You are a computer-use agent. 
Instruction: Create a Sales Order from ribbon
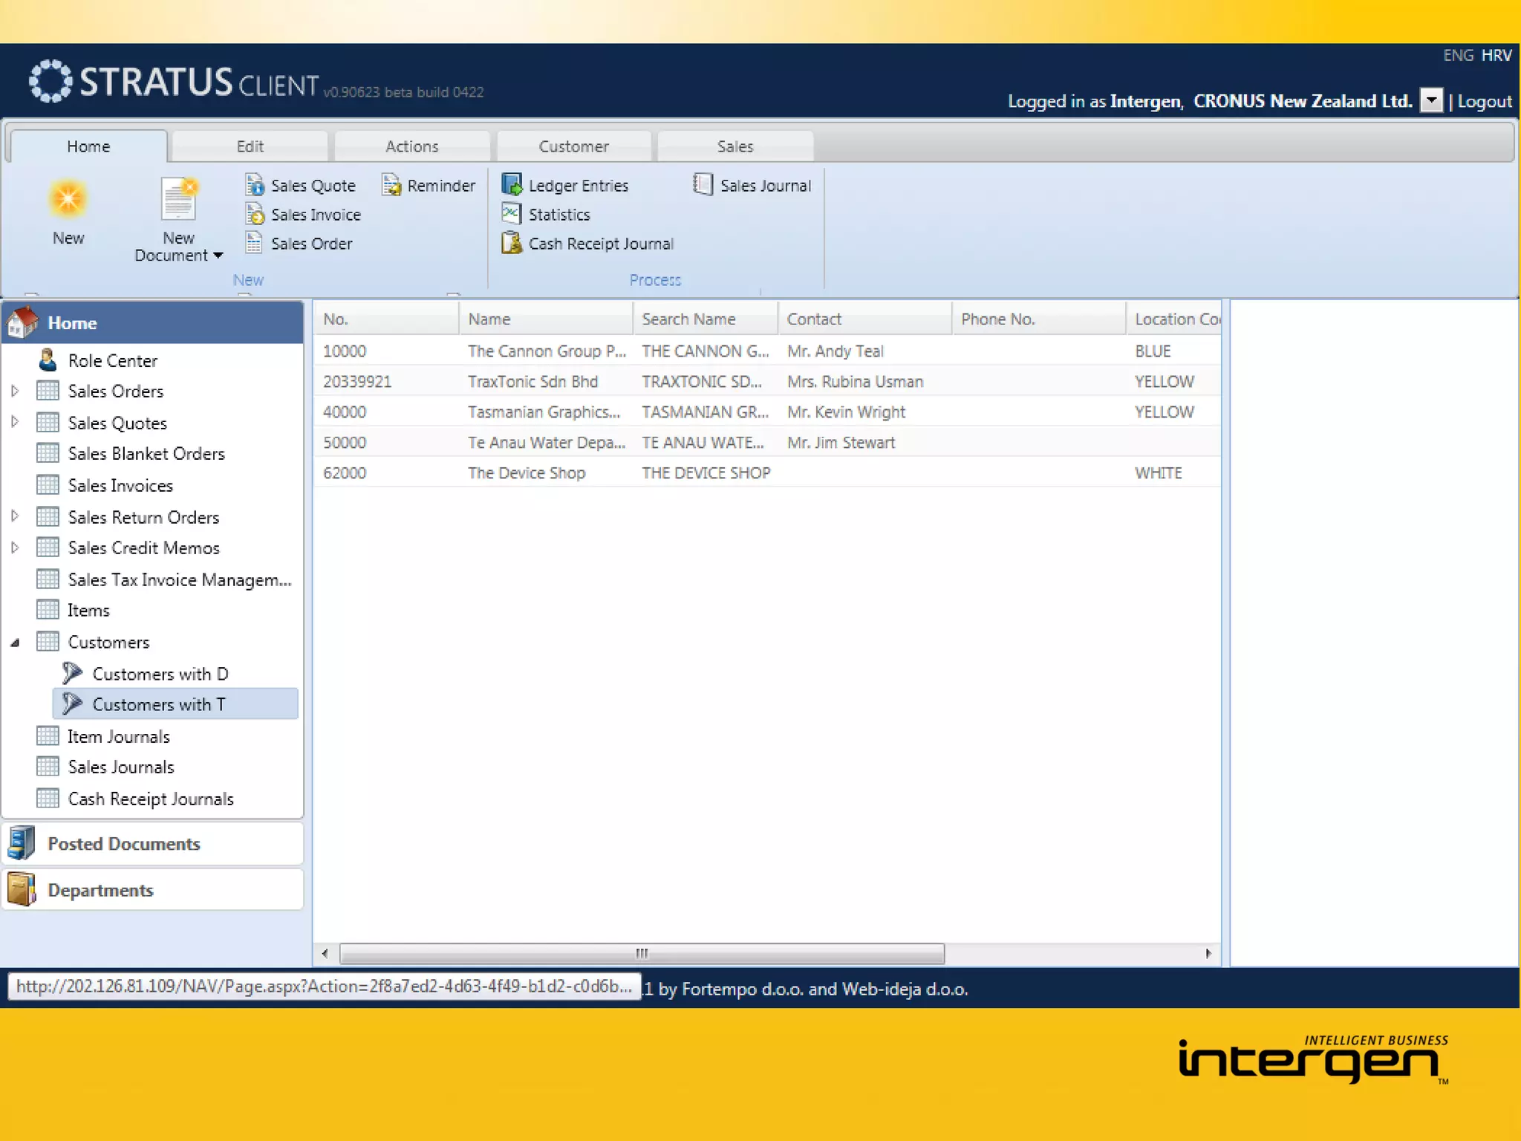click(x=299, y=244)
